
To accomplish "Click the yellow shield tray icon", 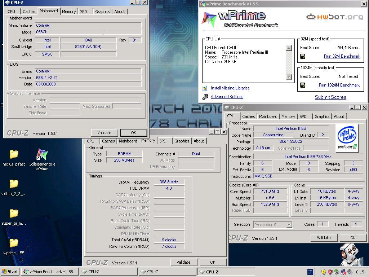I will pos(324,272).
